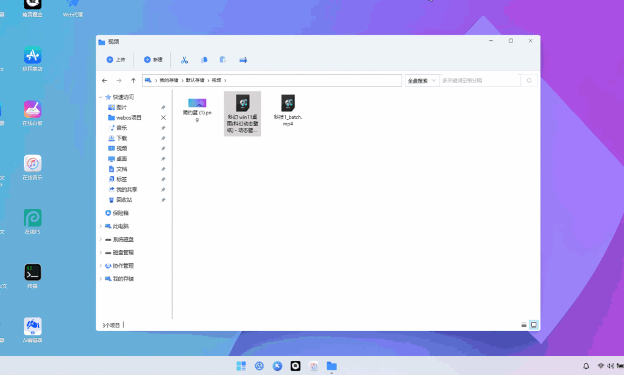624x375 pixels.
Task: Switch to large icon view at bottom right
Action: point(533,324)
